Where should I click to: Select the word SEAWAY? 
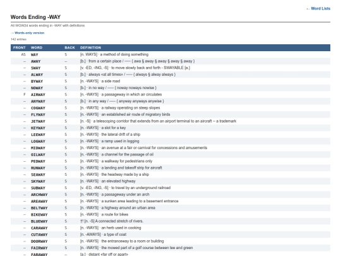click(38, 175)
